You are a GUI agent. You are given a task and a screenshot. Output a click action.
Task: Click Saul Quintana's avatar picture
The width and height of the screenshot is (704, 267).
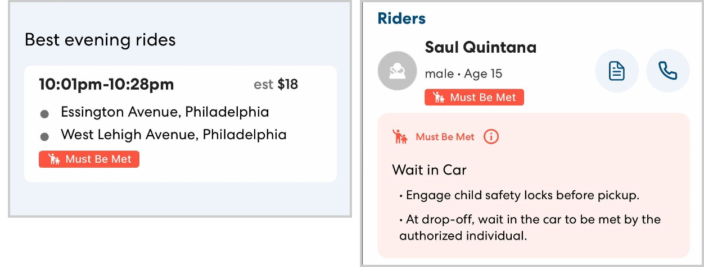(398, 71)
